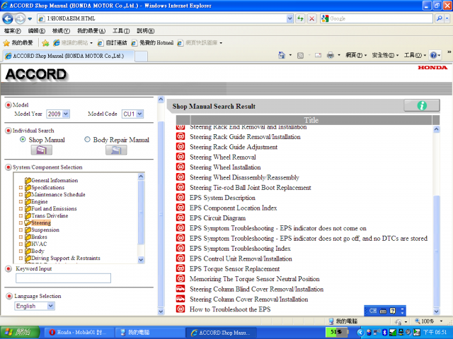Click icon beside Steering Rack Guide Adjustment

(180, 146)
